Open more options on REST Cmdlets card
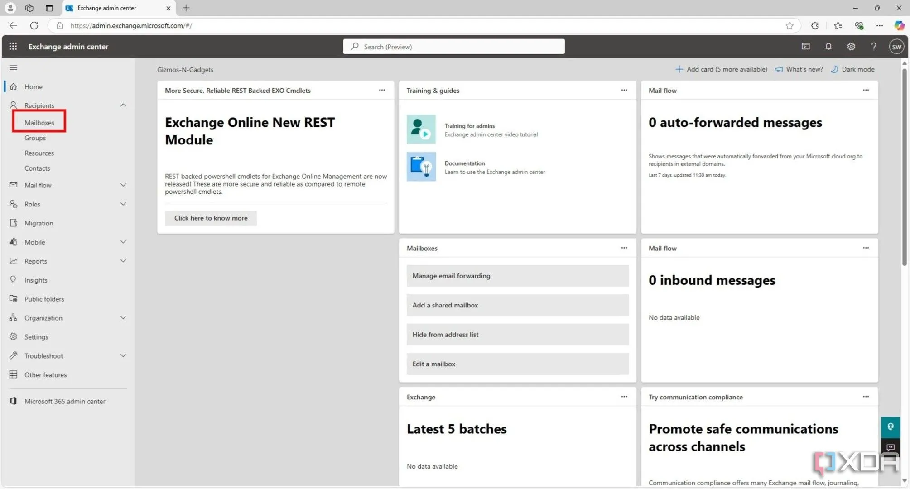 tap(382, 90)
